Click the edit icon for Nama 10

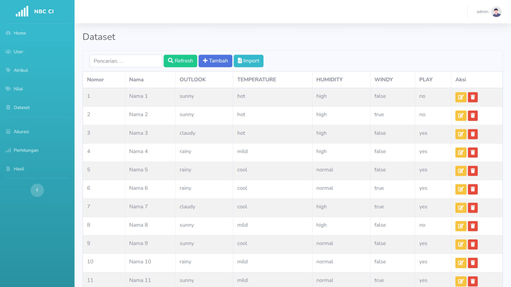[461, 263]
